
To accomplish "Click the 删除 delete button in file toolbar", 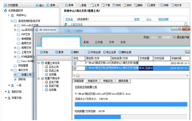I will (x=138, y=5).
